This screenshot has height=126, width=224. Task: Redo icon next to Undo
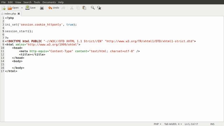click(x=63, y=8)
